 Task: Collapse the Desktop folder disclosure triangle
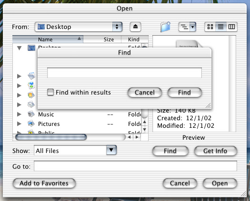tap(20, 48)
